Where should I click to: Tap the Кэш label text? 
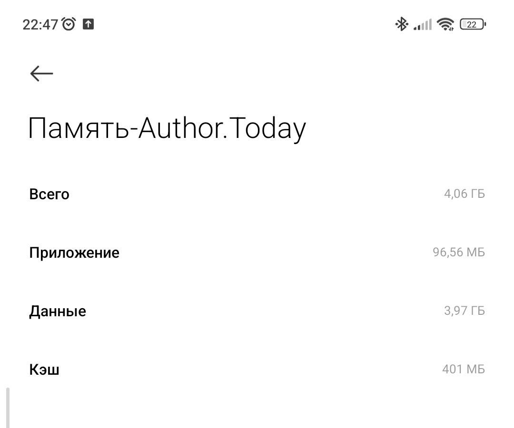[x=44, y=370]
